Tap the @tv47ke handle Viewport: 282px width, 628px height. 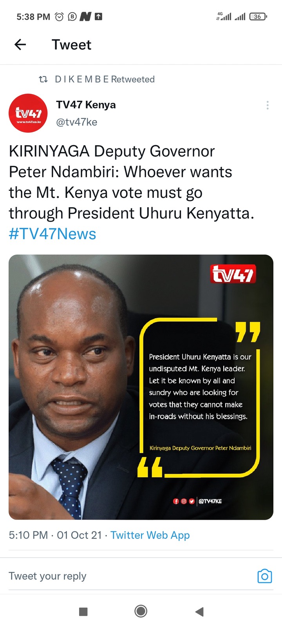coord(77,122)
